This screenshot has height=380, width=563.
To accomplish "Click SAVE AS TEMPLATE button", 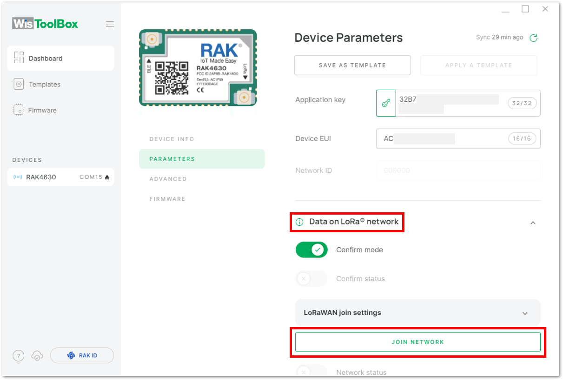I will coord(352,65).
